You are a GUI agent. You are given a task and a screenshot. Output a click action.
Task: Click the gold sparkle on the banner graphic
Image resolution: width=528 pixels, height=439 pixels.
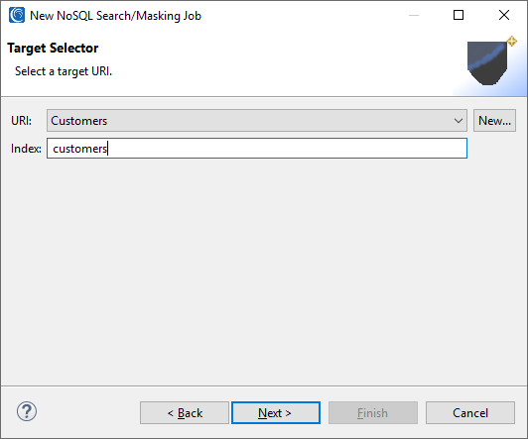(512, 42)
